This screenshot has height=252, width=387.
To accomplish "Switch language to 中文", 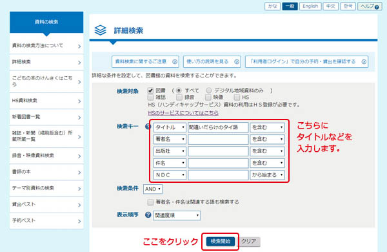I will tap(330, 6).
